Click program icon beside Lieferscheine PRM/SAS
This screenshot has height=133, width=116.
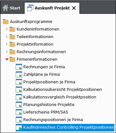pos(19,112)
